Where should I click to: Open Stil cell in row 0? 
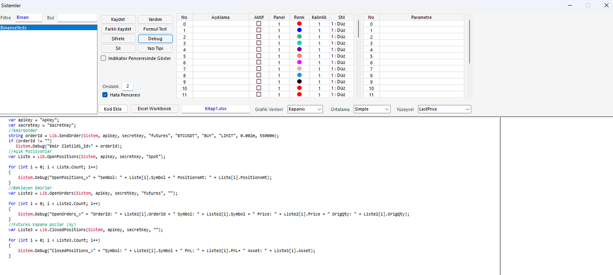342,24
